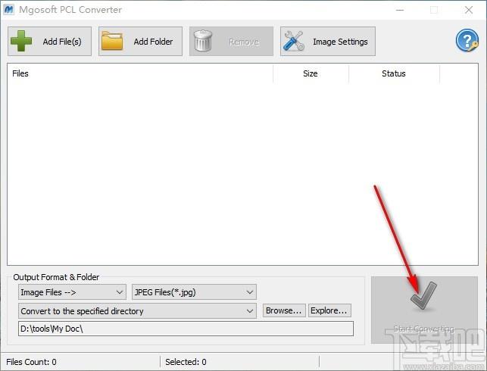Click the Files column header
The width and height of the screenshot is (487, 371).
(x=140, y=73)
